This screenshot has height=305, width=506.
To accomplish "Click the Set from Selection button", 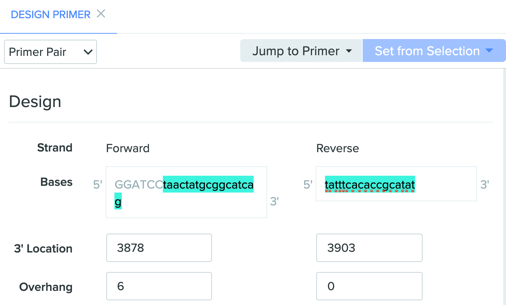I will (x=427, y=51).
